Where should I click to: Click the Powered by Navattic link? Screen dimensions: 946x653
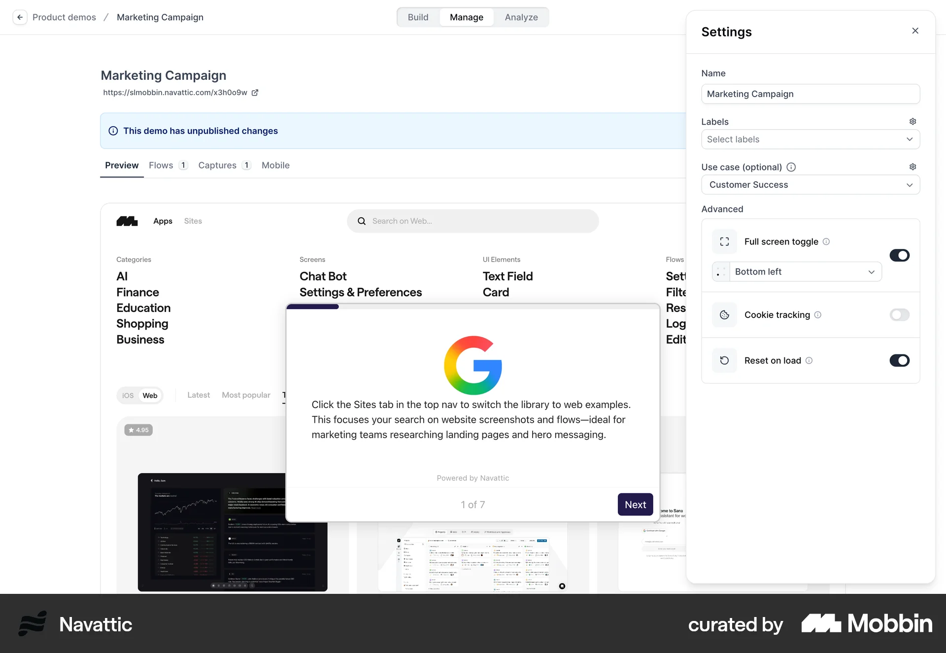(x=473, y=478)
